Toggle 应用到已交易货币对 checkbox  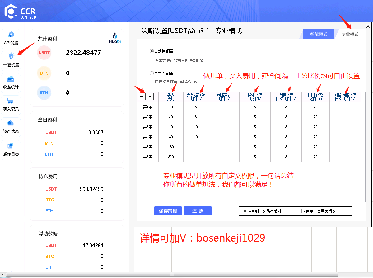(245, 211)
